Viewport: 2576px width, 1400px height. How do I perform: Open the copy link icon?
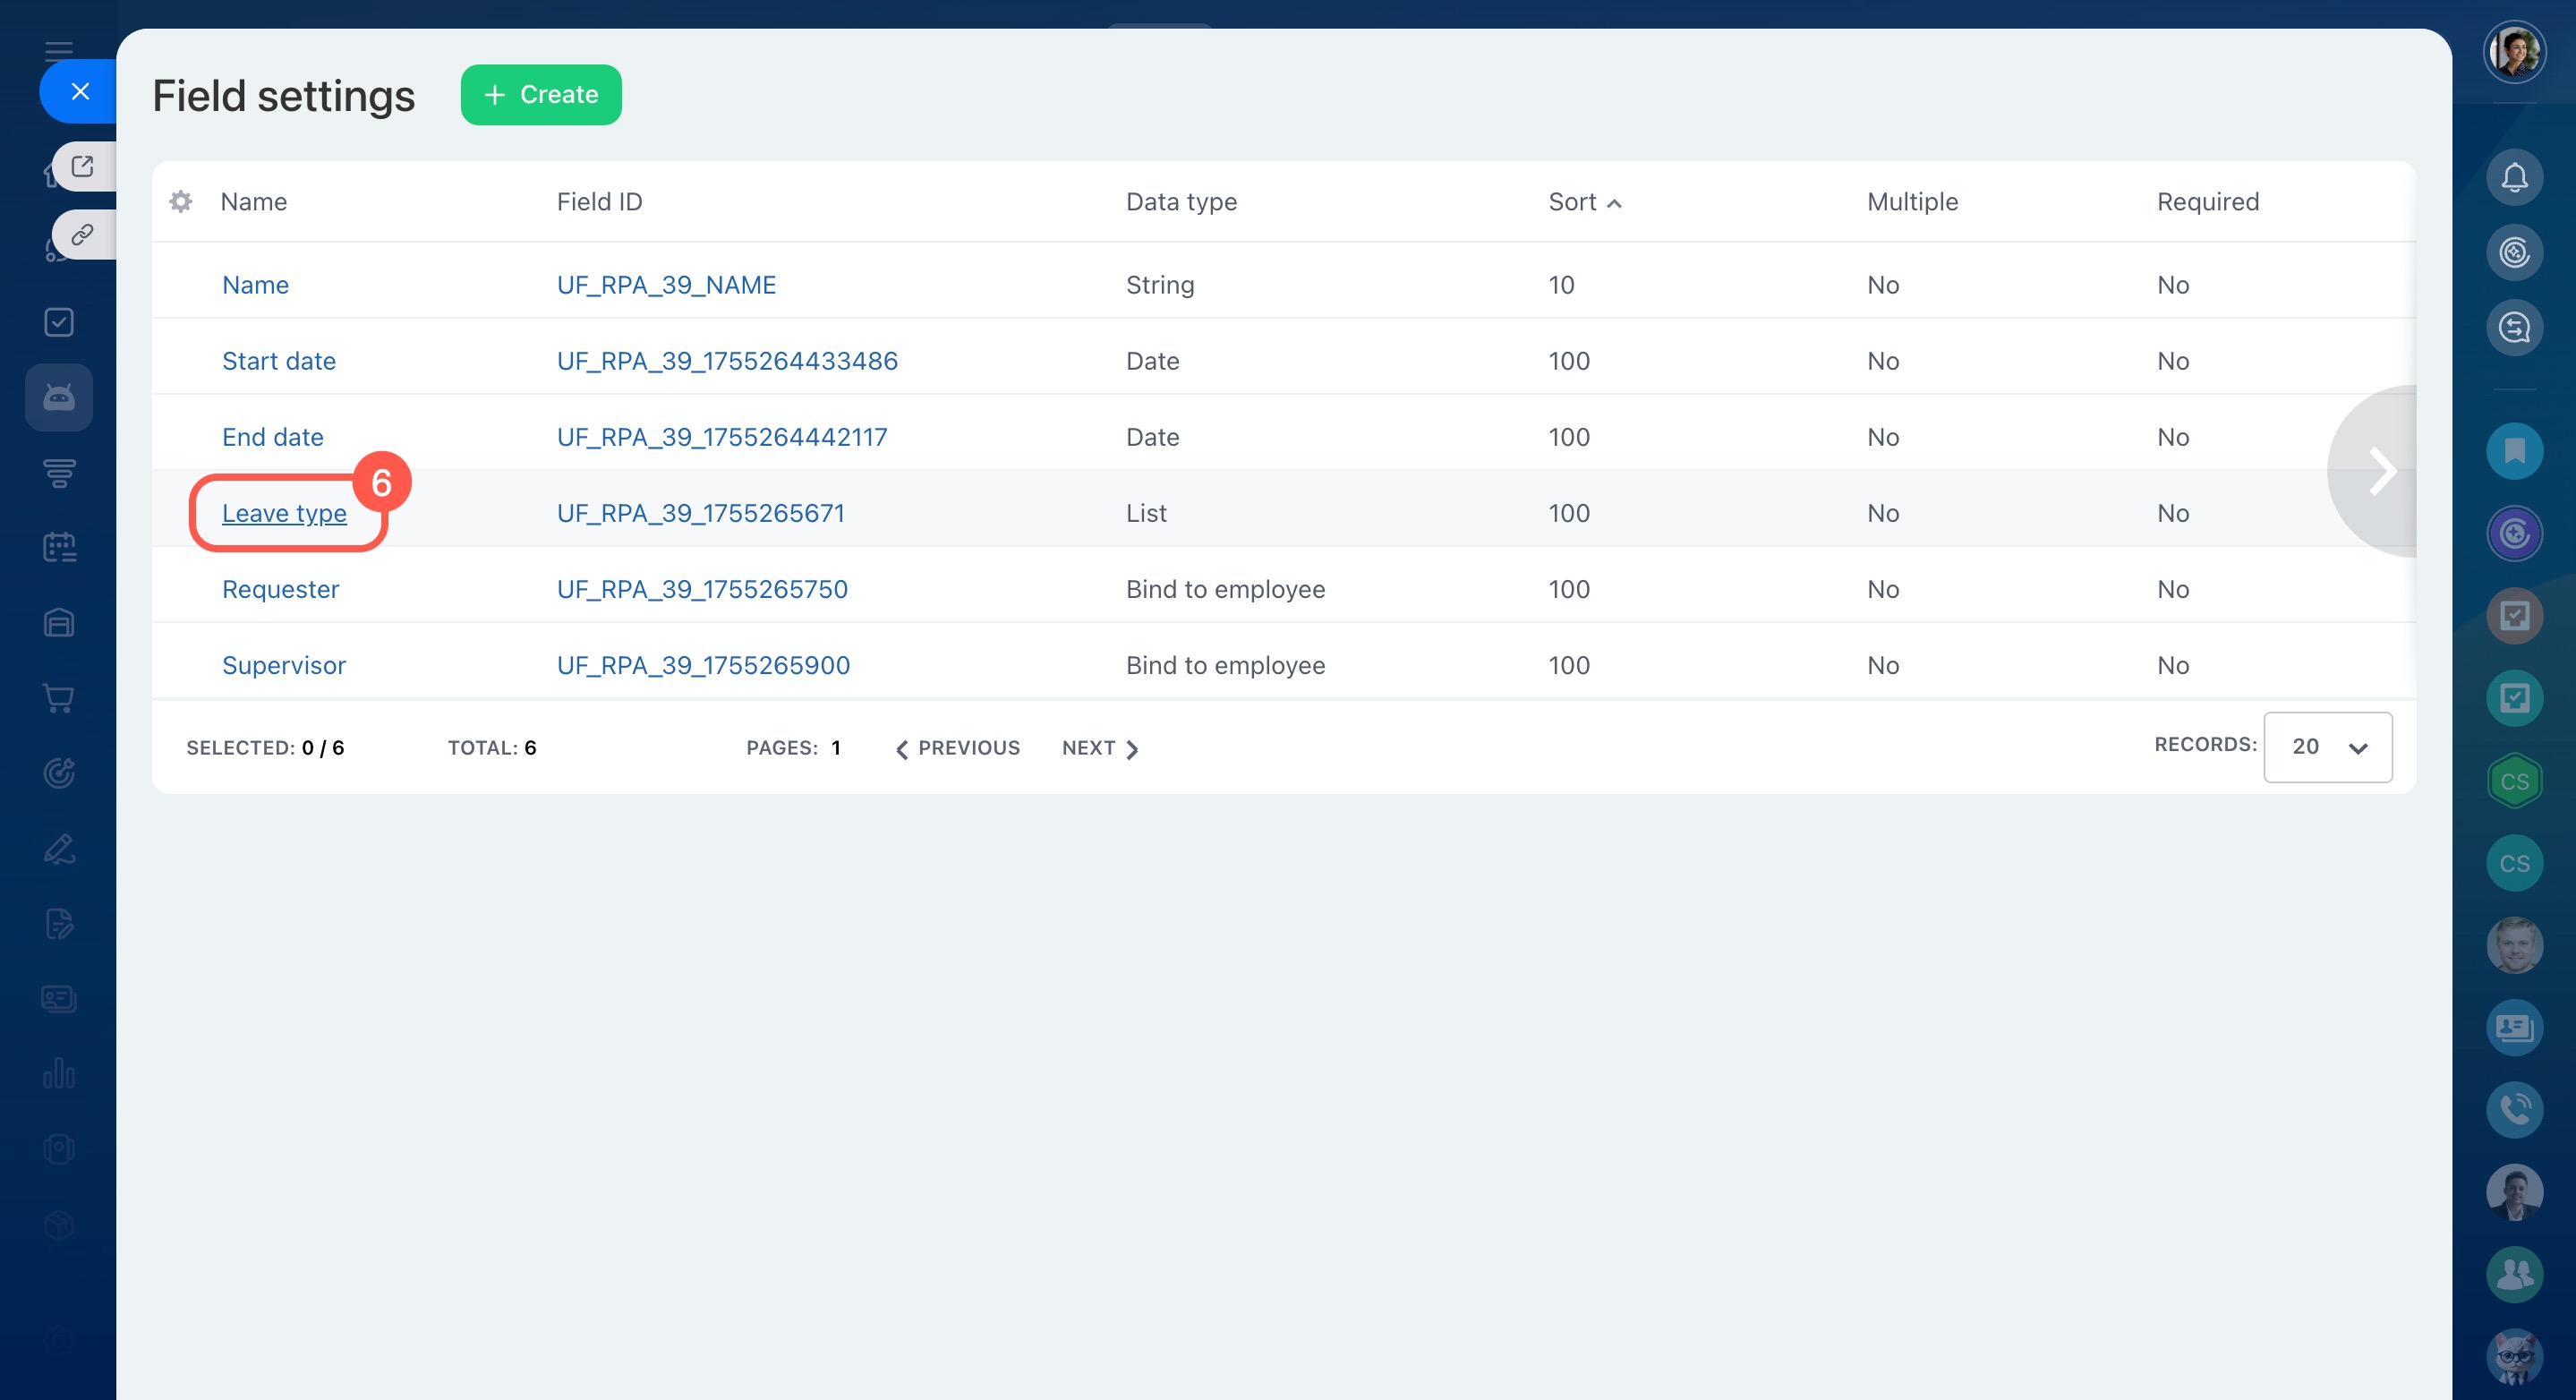[83, 234]
